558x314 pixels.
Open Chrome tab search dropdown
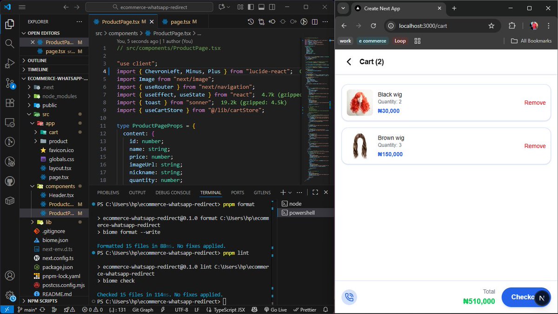[x=343, y=8]
